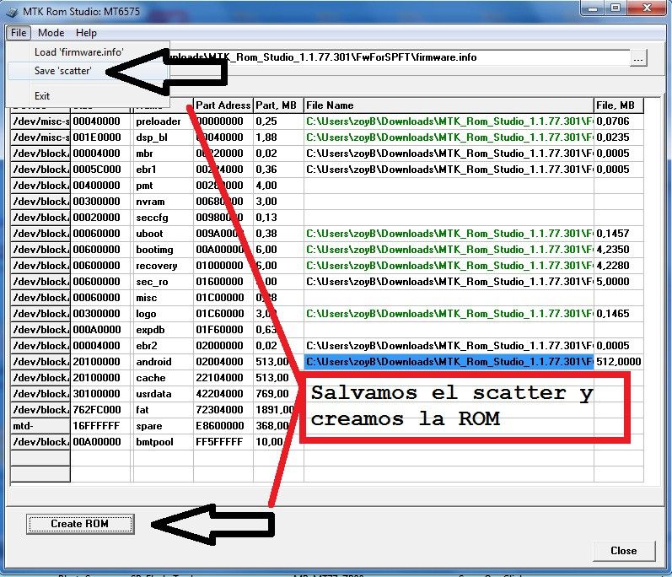Select the sec_ro partition name cell
The height and width of the screenshot is (577, 672).
click(163, 282)
